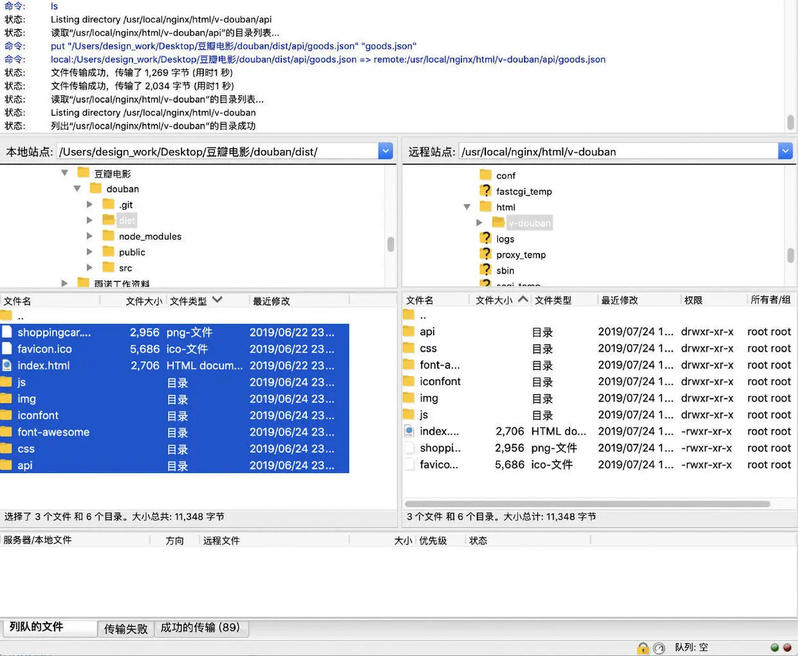The image size is (798, 656).
Task: Select the .git folder icon in local tree
Action: [108, 204]
